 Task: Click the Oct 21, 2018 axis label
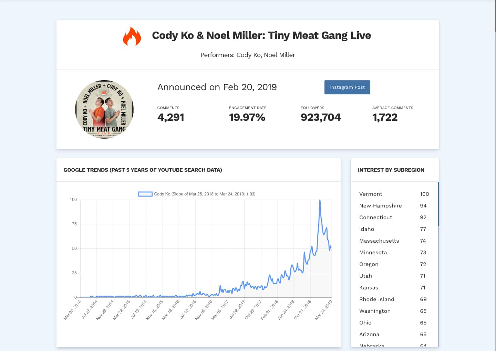pos(303,310)
